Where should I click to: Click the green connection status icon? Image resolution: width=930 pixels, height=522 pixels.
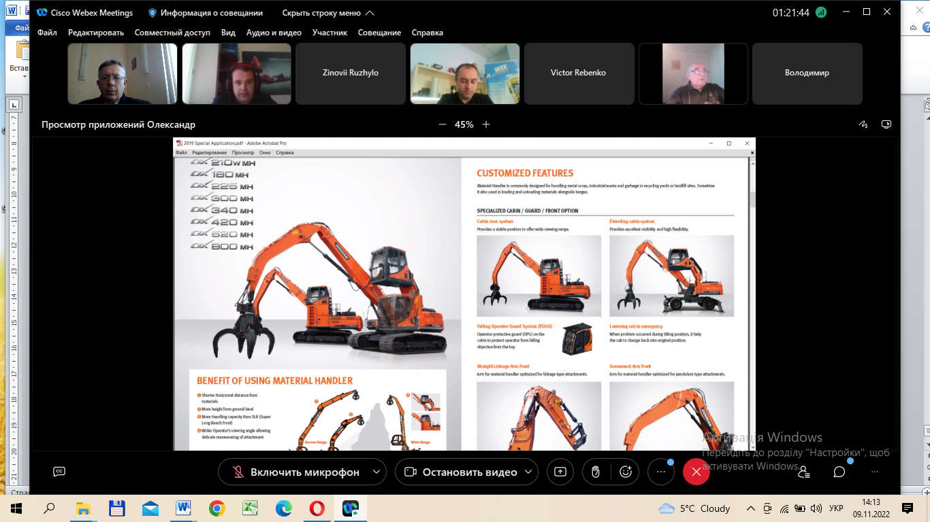[x=821, y=12]
